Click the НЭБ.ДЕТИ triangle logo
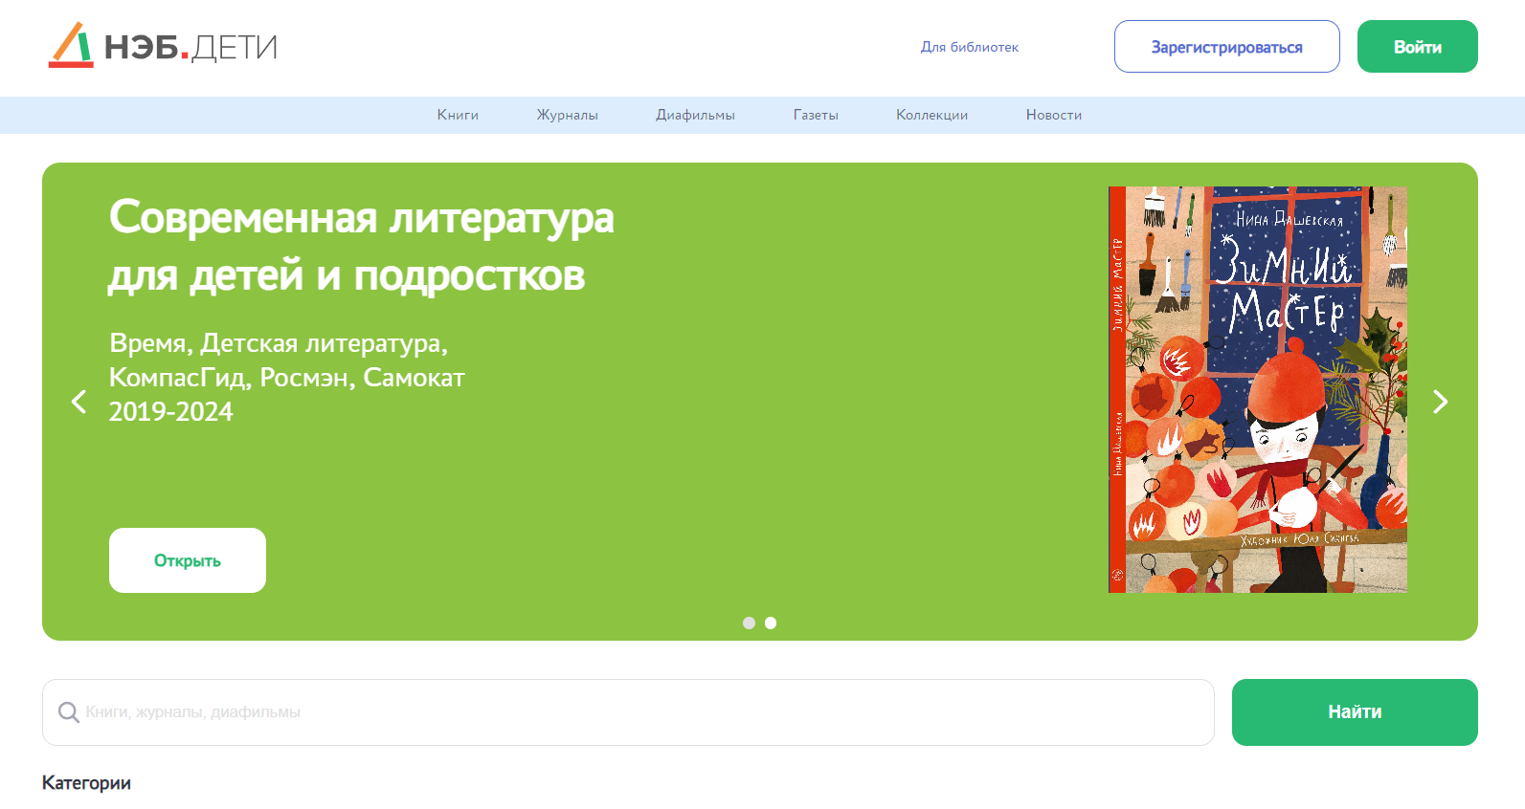 [x=71, y=45]
